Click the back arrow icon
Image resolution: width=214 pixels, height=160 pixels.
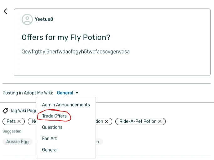[5, 12]
